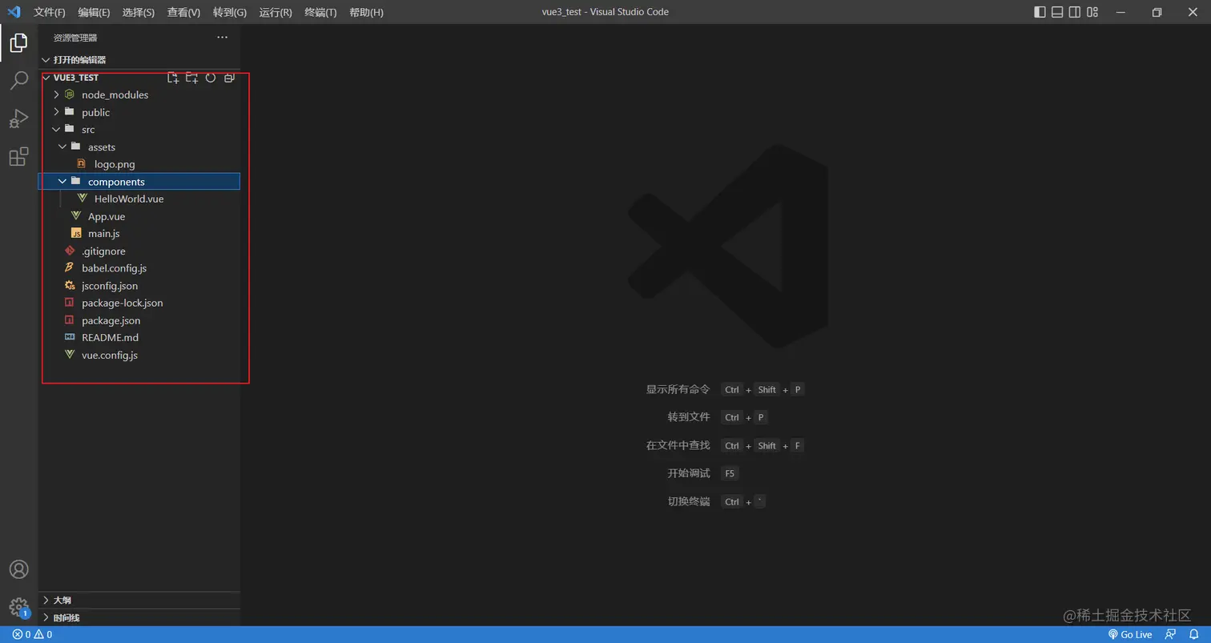Screen dimensions: 1211x643
Task: Click the VS Code logo in title bar
Action: coord(14,12)
